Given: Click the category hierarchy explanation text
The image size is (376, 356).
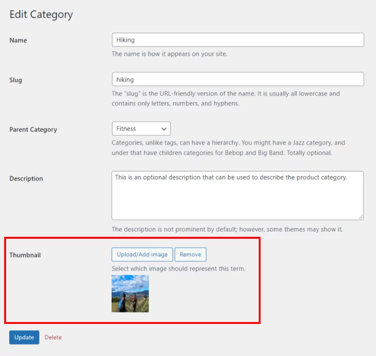Looking at the screenshot, I should tap(228, 148).
